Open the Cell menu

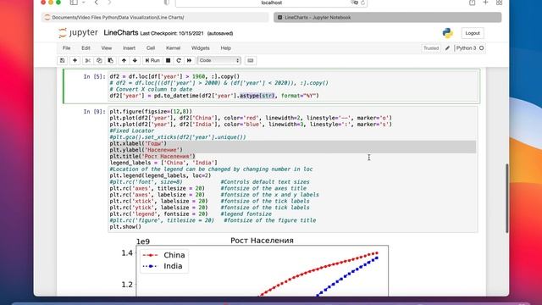click(x=151, y=48)
